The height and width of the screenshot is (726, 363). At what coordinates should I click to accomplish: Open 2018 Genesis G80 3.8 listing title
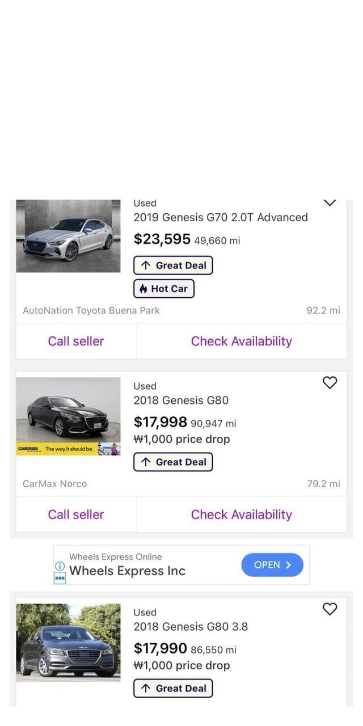point(191,627)
